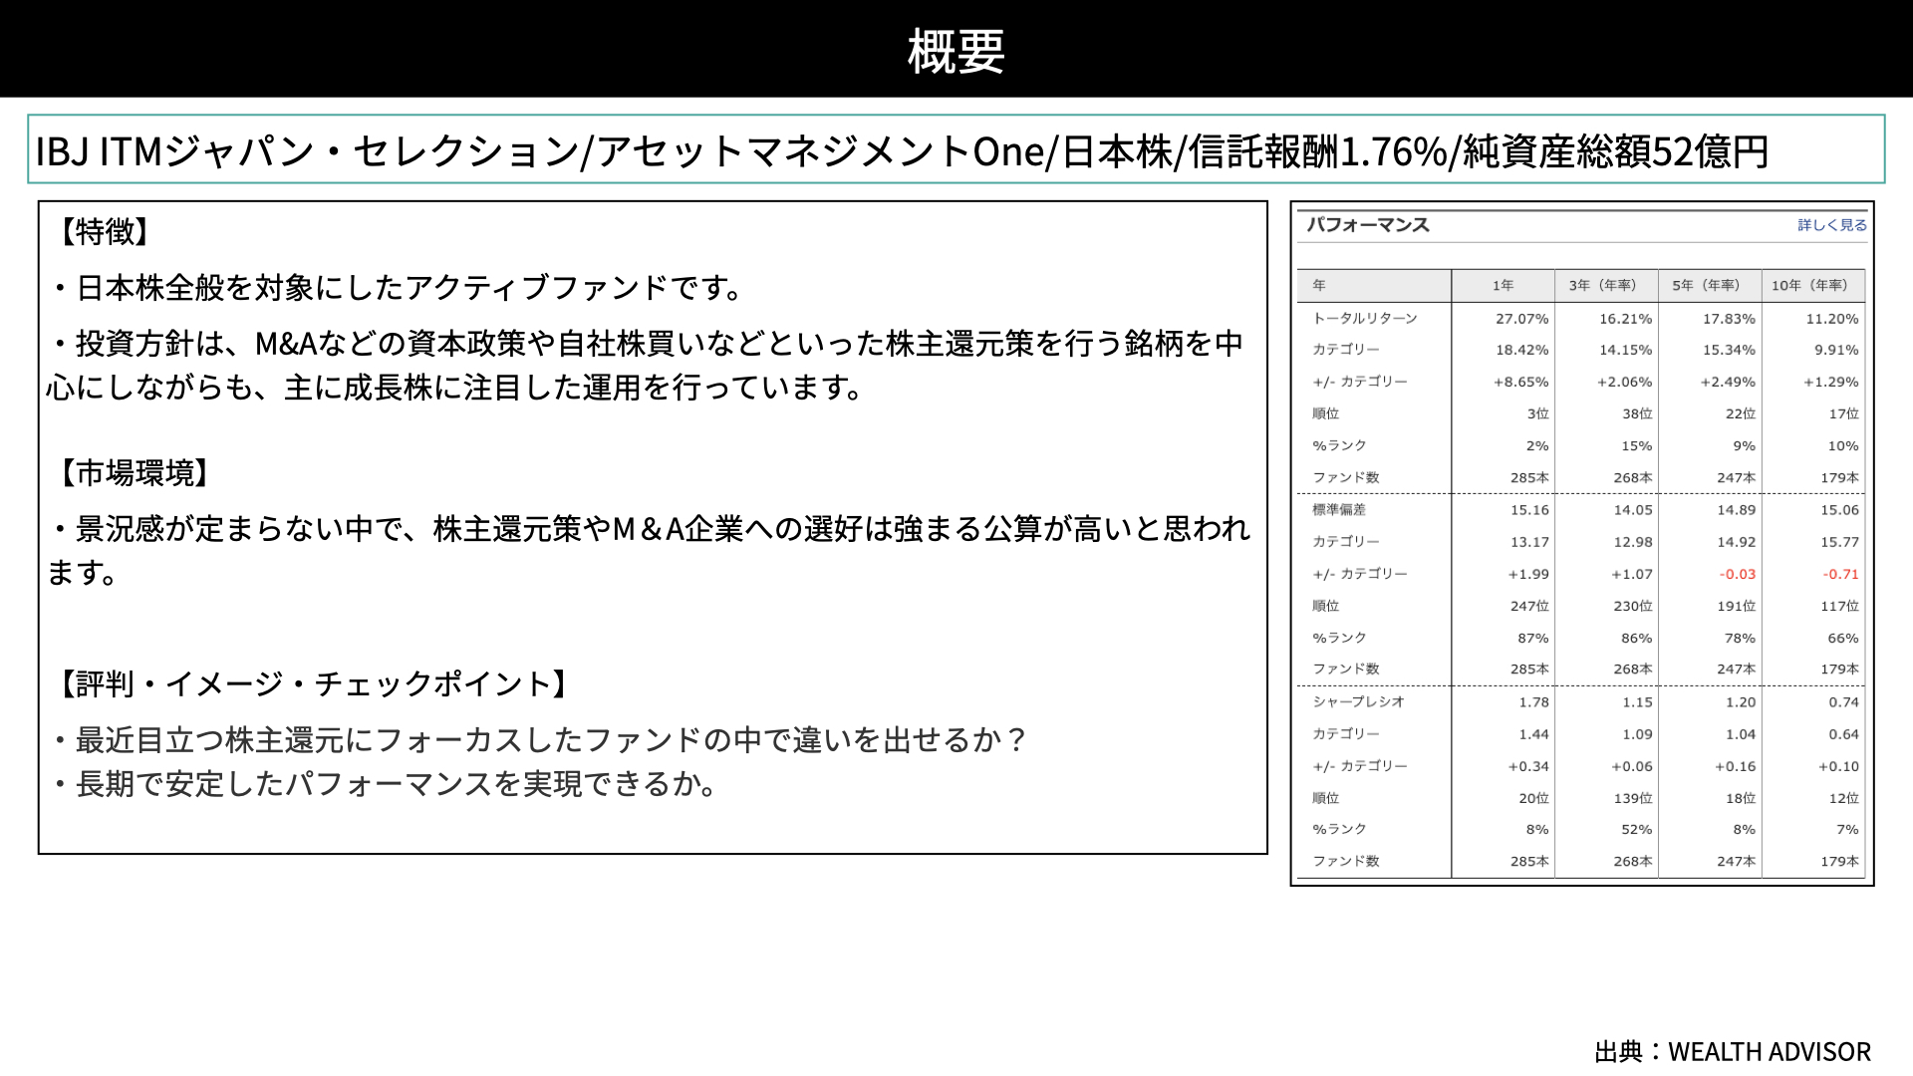Screen dimensions: 1913x1076
Task: Click the 標準偏差 row label
Action: pyautogui.click(x=1339, y=510)
